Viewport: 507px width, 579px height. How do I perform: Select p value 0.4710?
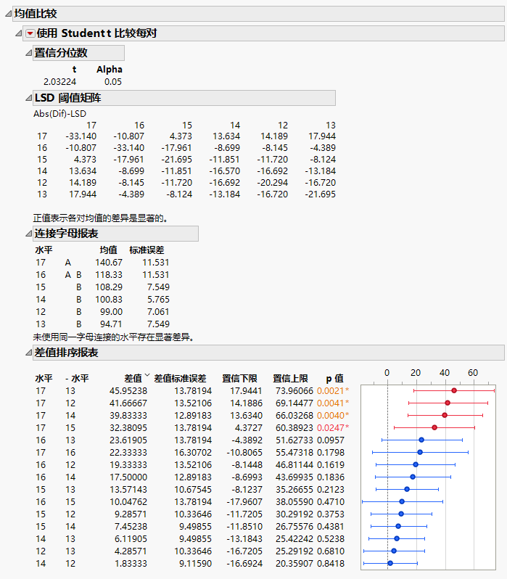tap(331, 502)
